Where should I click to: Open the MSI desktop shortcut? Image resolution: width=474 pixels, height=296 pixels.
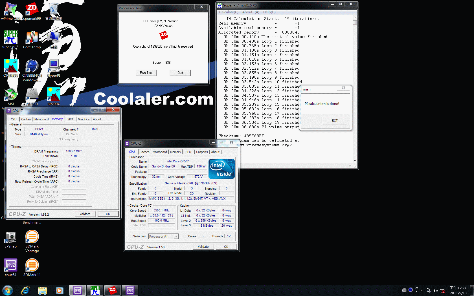coord(11,97)
